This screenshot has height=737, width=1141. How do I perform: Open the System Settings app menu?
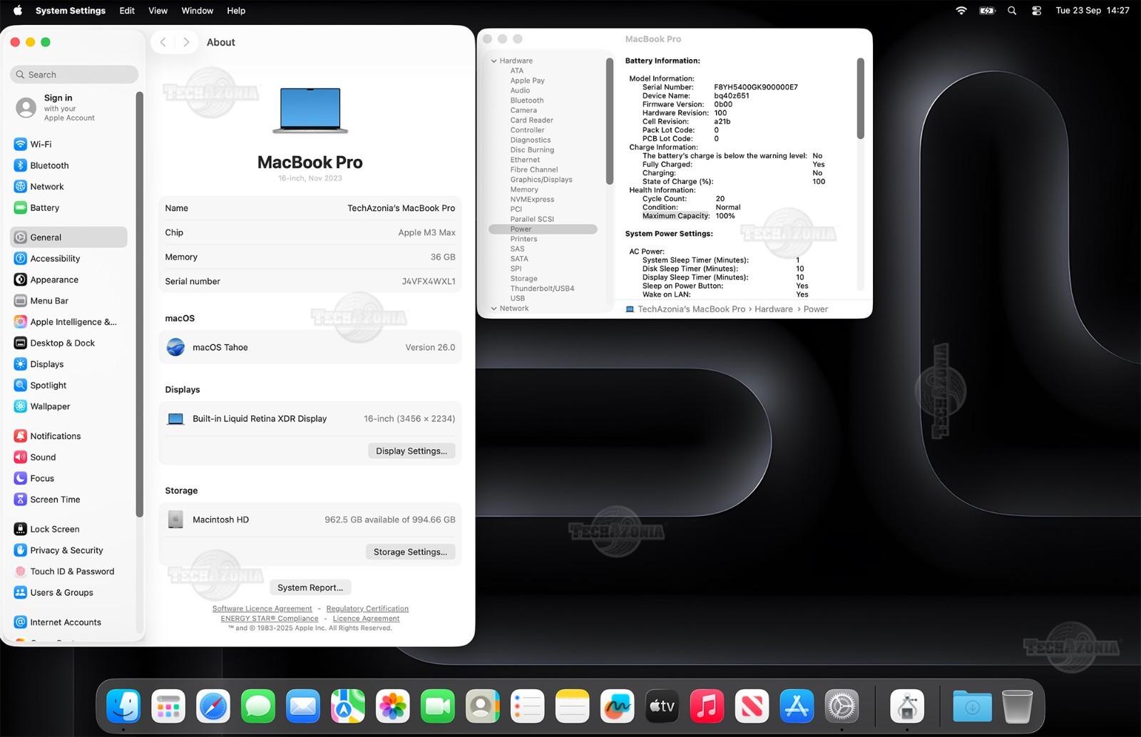[x=71, y=11]
